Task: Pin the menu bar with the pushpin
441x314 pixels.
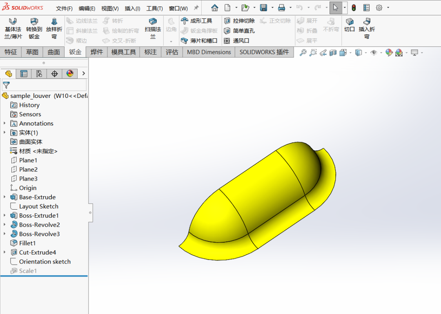Action: (x=196, y=8)
